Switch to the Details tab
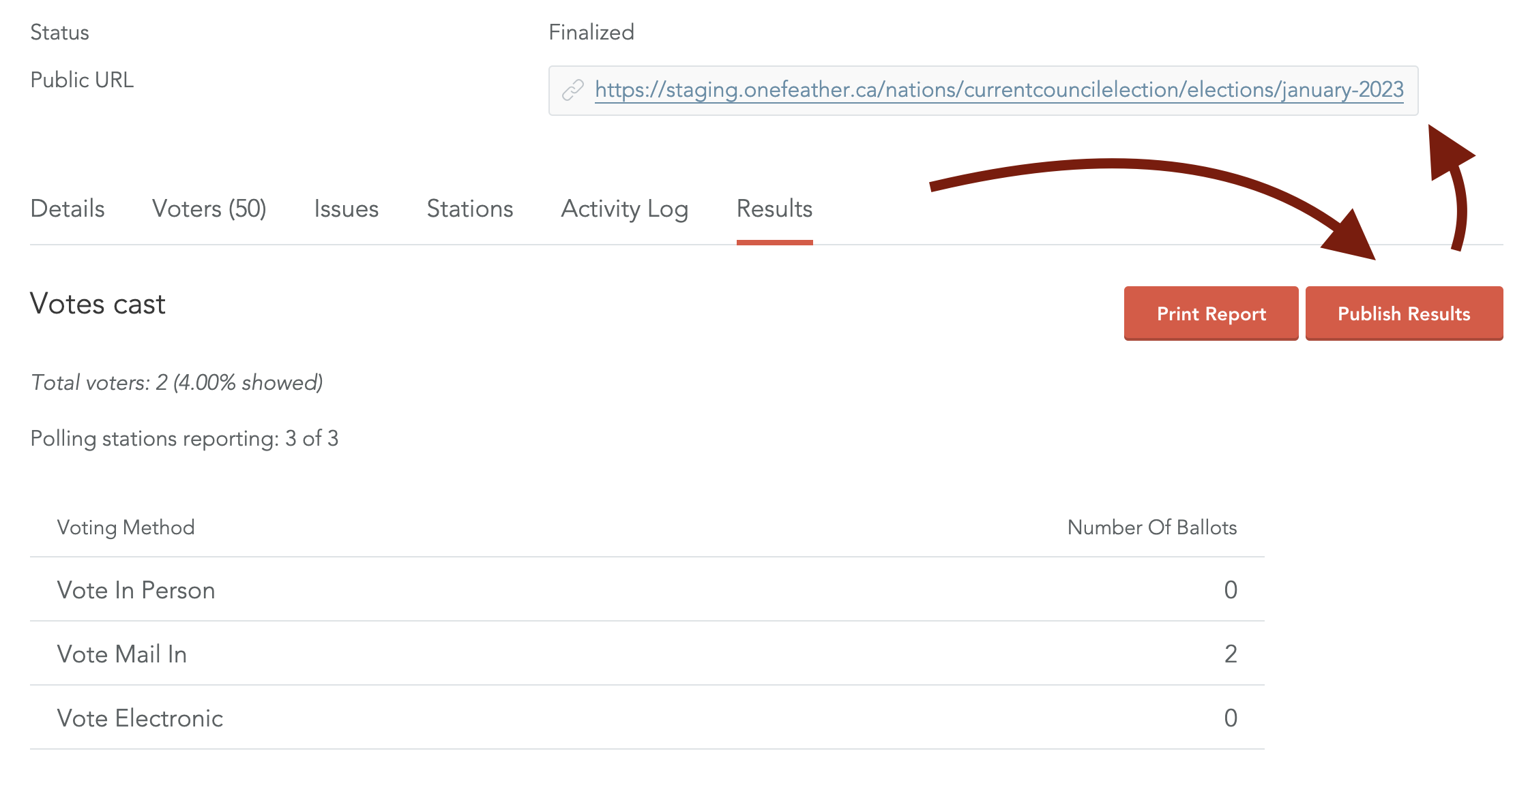 68,209
